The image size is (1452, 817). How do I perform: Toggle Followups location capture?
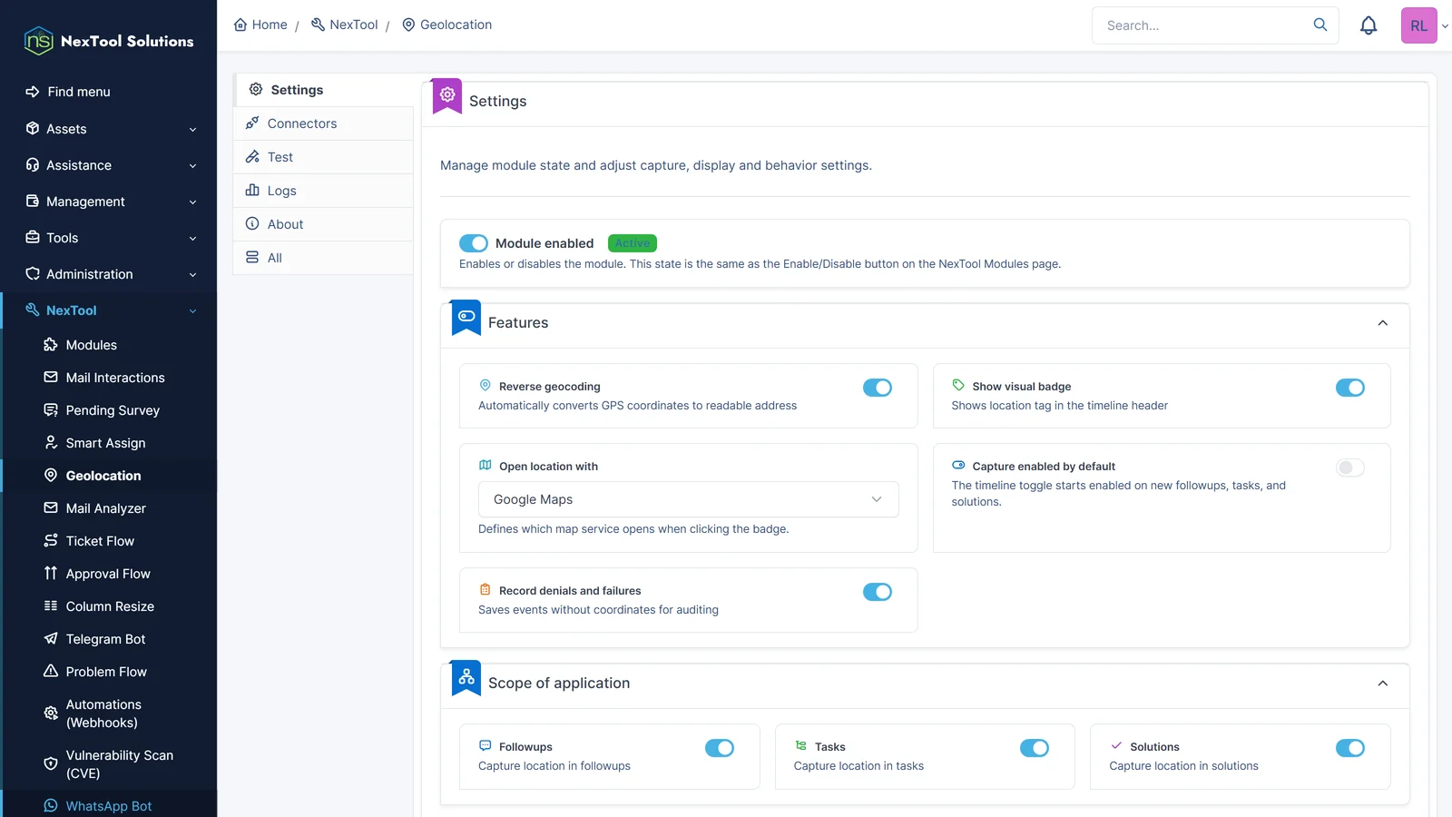coord(720,748)
